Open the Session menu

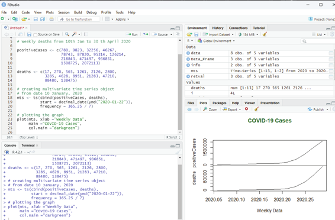click(64, 12)
